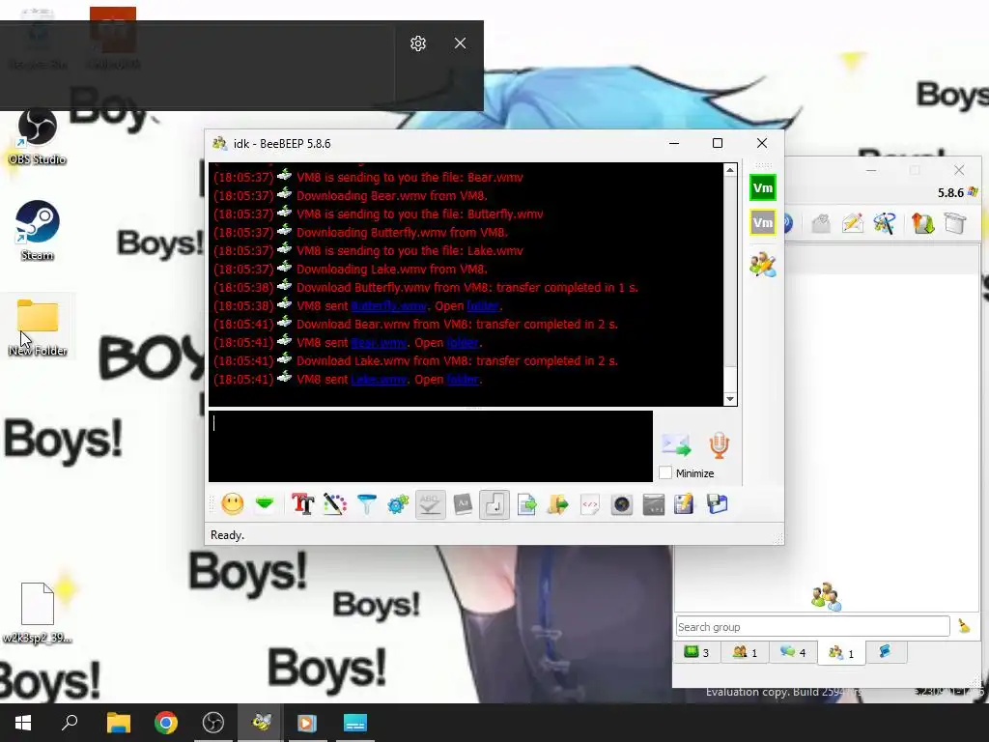The width and height of the screenshot is (989, 742).
Task: Click the camera screenshot icon
Action: coord(621,504)
